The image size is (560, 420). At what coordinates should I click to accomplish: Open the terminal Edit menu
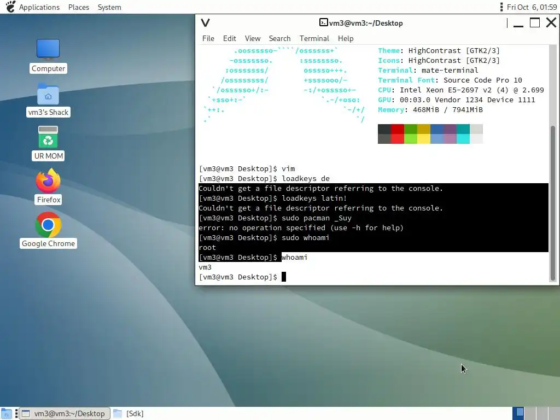(x=229, y=38)
